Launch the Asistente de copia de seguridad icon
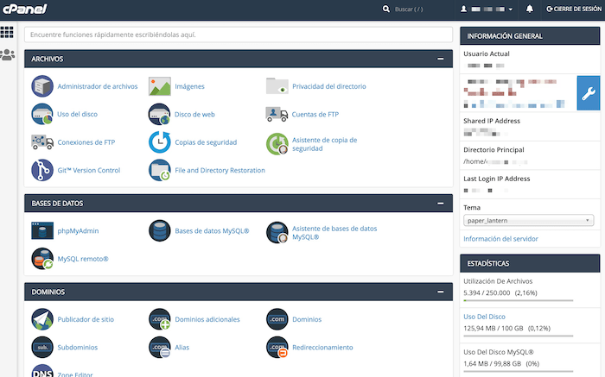605x377 pixels. pyautogui.click(x=277, y=143)
